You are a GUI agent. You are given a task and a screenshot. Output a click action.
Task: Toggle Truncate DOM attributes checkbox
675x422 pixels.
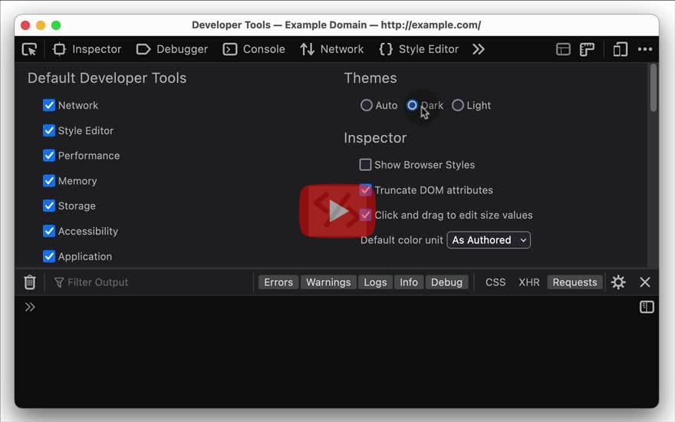365,190
